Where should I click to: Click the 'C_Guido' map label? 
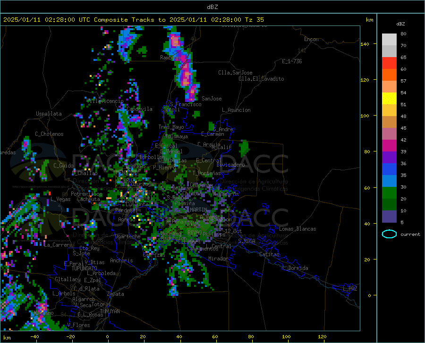click(x=63, y=166)
